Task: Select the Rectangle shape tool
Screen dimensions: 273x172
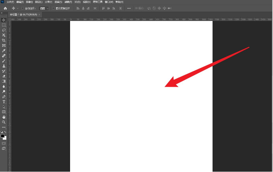Action: tap(4, 112)
